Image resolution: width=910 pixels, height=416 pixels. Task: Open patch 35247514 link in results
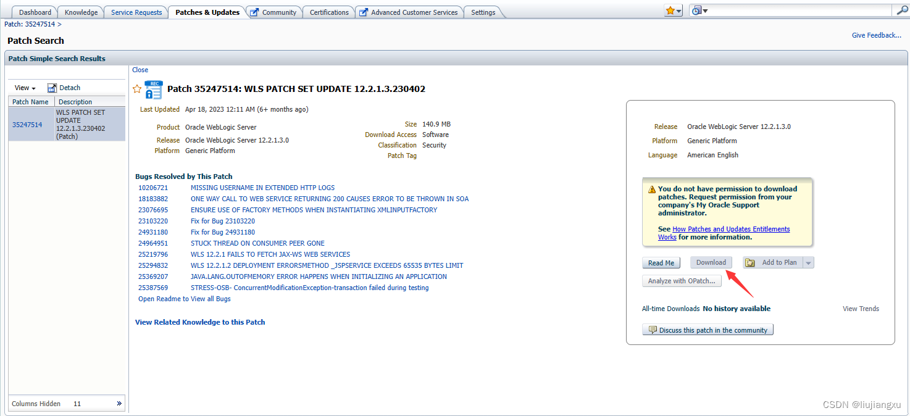click(27, 125)
